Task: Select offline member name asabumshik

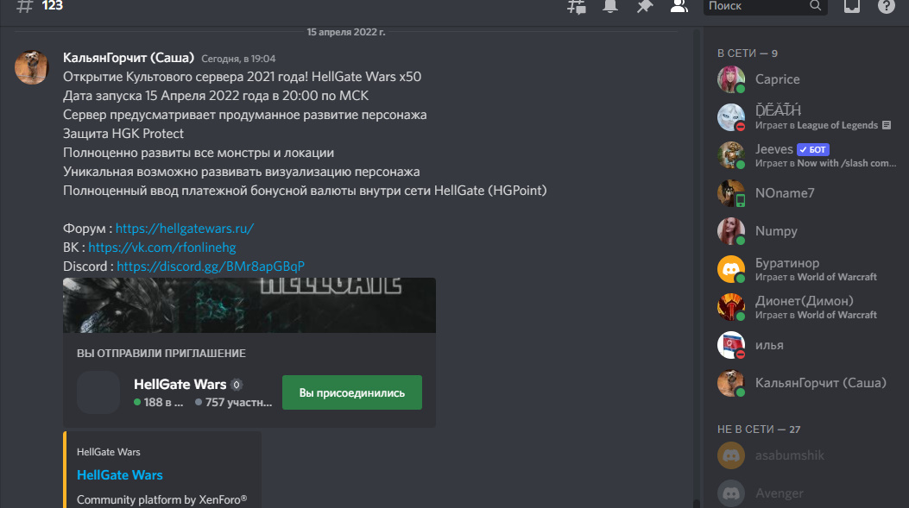Action: (790, 455)
